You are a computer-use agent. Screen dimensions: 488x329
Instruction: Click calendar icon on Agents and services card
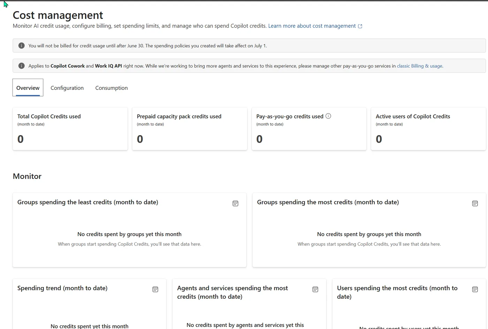[x=315, y=289]
